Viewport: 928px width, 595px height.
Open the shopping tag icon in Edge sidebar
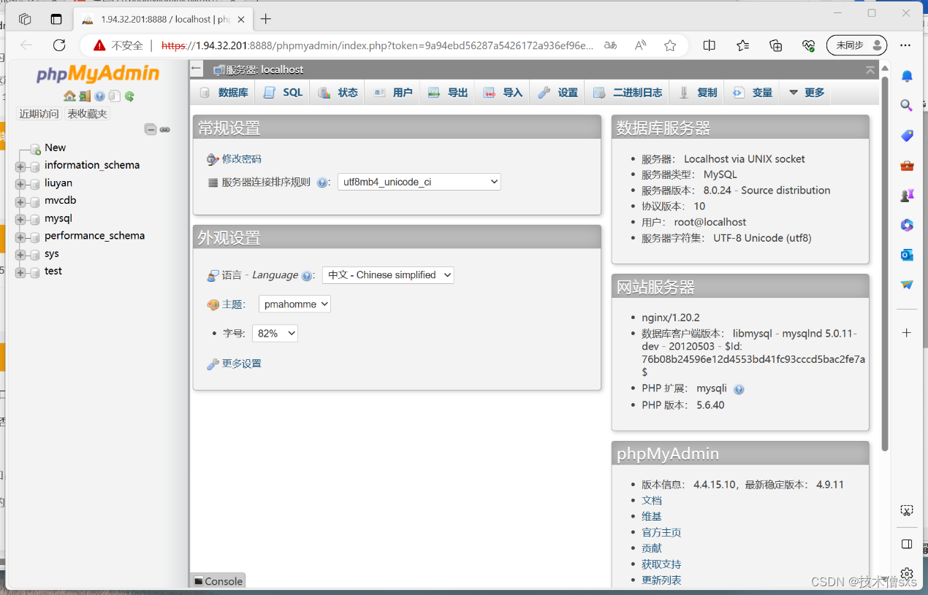click(907, 135)
